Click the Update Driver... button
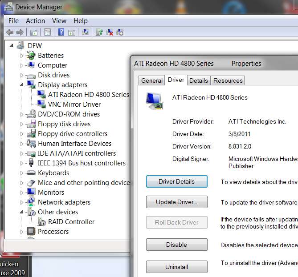298x277 pixels. point(176,202)
